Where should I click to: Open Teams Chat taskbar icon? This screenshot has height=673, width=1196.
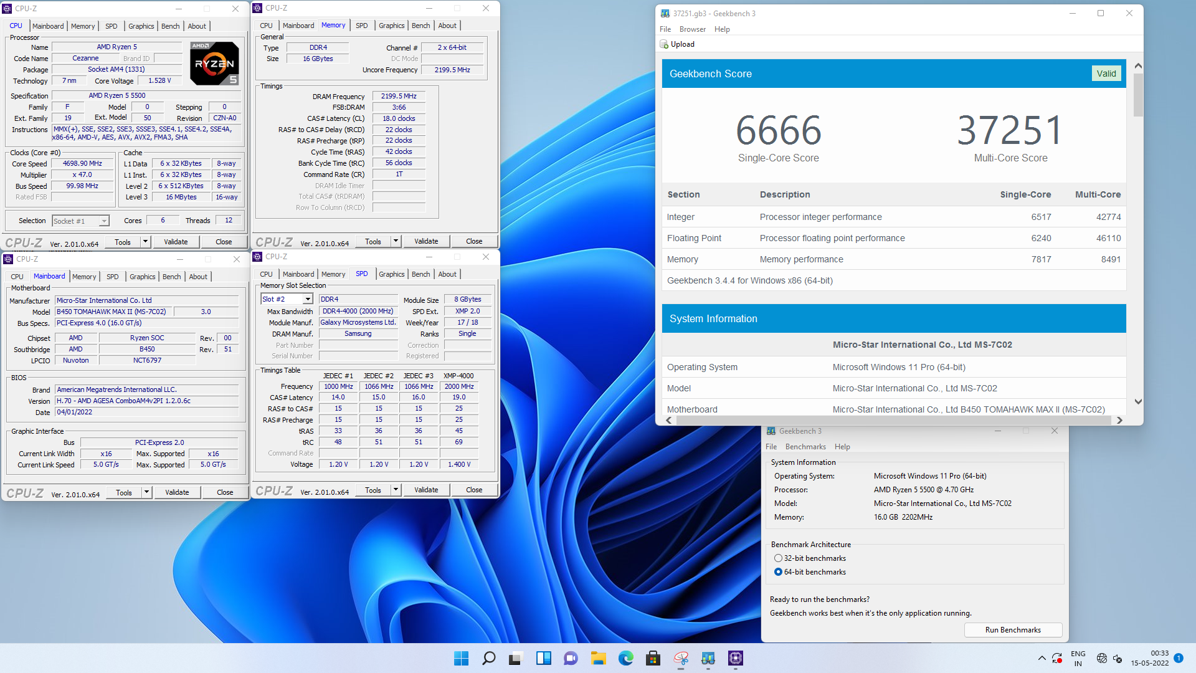571,658
